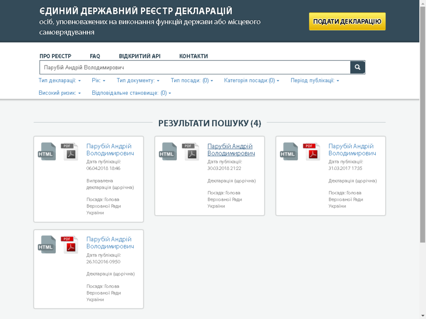Viewport: 426px width, 319px height.
Task: Open the 'Тип документу' dropdown
Action: point(138,80)
